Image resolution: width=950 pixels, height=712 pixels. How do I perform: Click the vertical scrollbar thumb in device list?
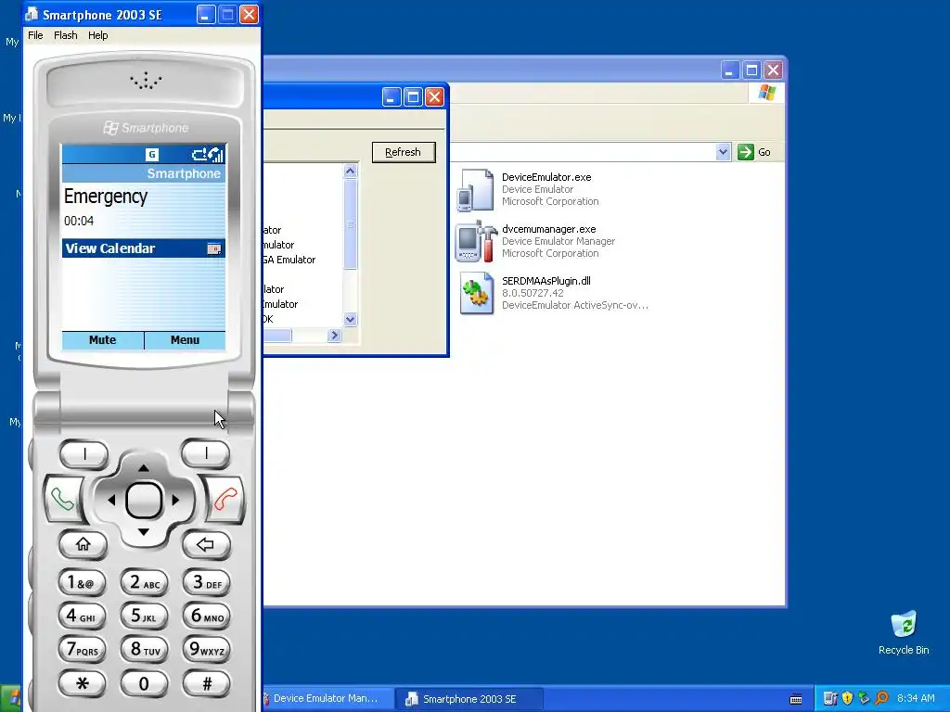[x=350, y=224]
